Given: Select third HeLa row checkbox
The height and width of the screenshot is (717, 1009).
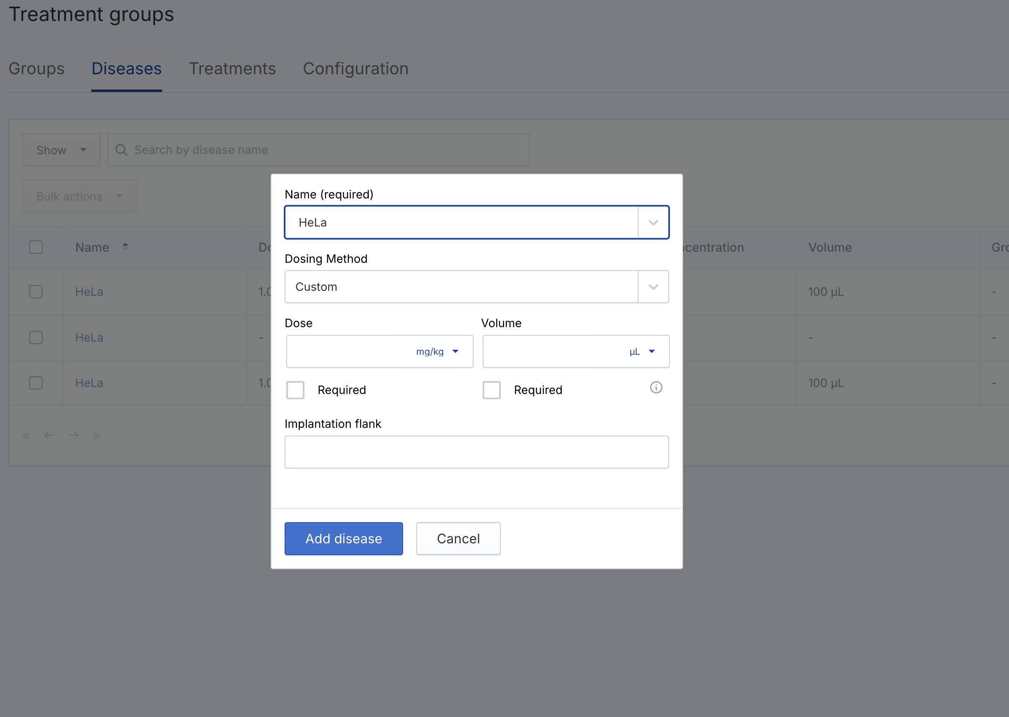Looking at the screenshot, I should tap(36, 383).
